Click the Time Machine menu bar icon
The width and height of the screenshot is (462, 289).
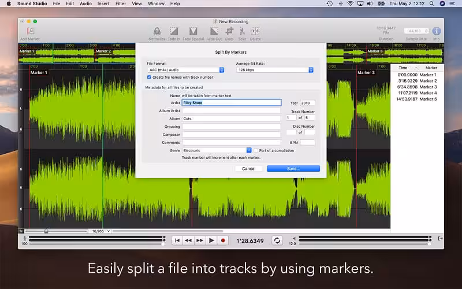tap(330, 3)
